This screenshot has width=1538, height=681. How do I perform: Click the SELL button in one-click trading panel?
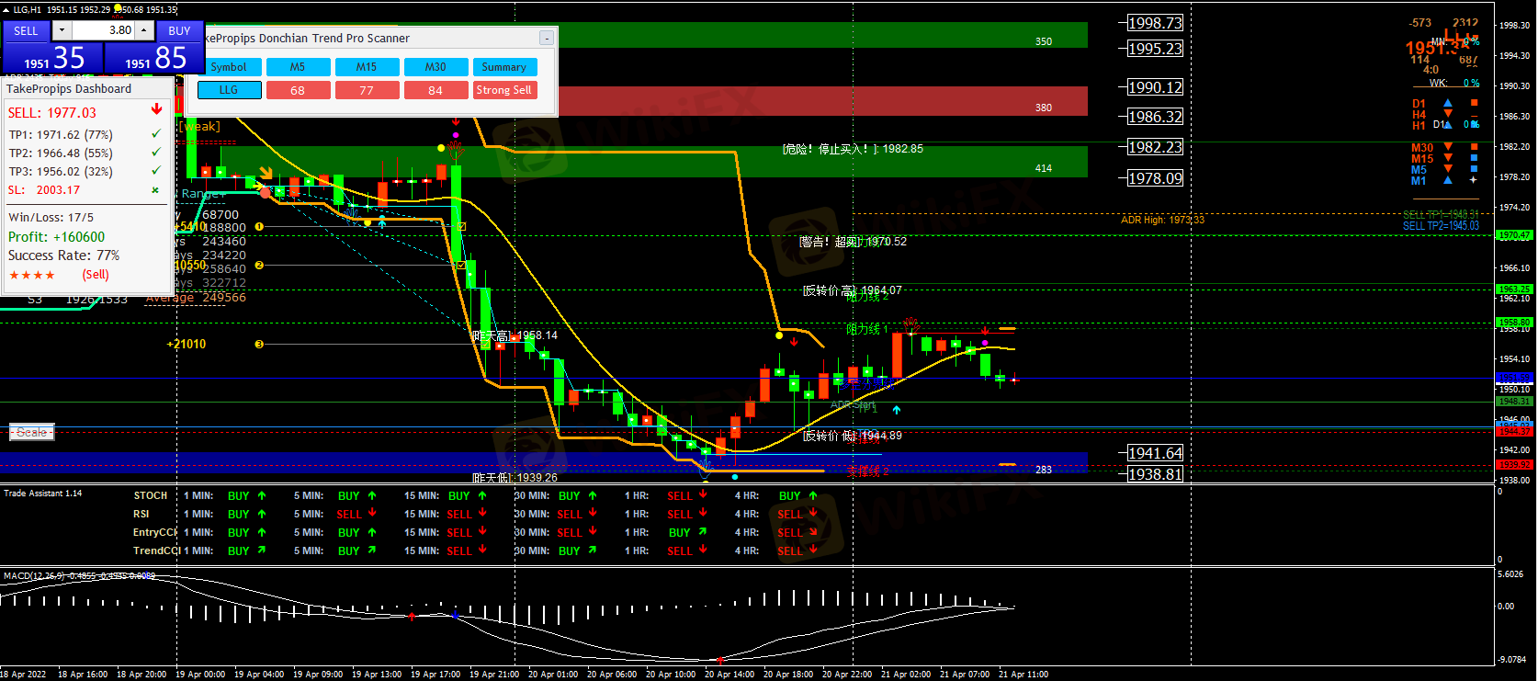[x=26, y=30]
